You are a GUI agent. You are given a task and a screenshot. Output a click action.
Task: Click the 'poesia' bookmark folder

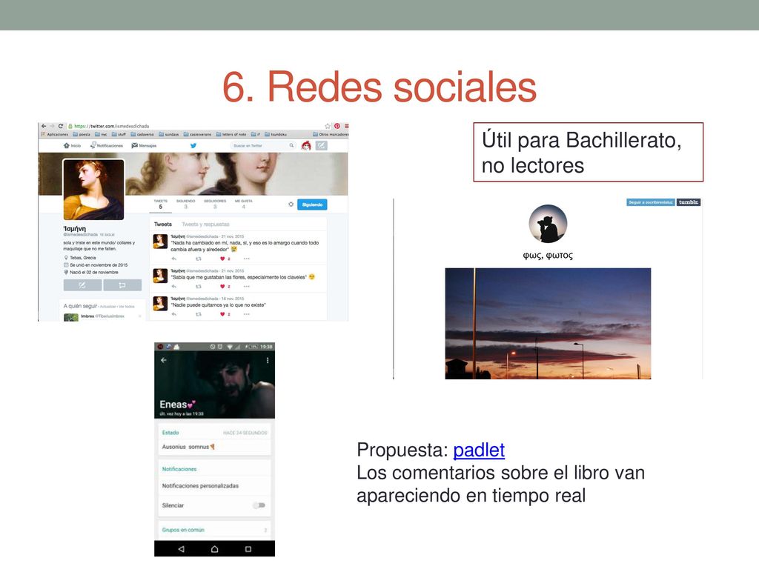click(82, 135)
